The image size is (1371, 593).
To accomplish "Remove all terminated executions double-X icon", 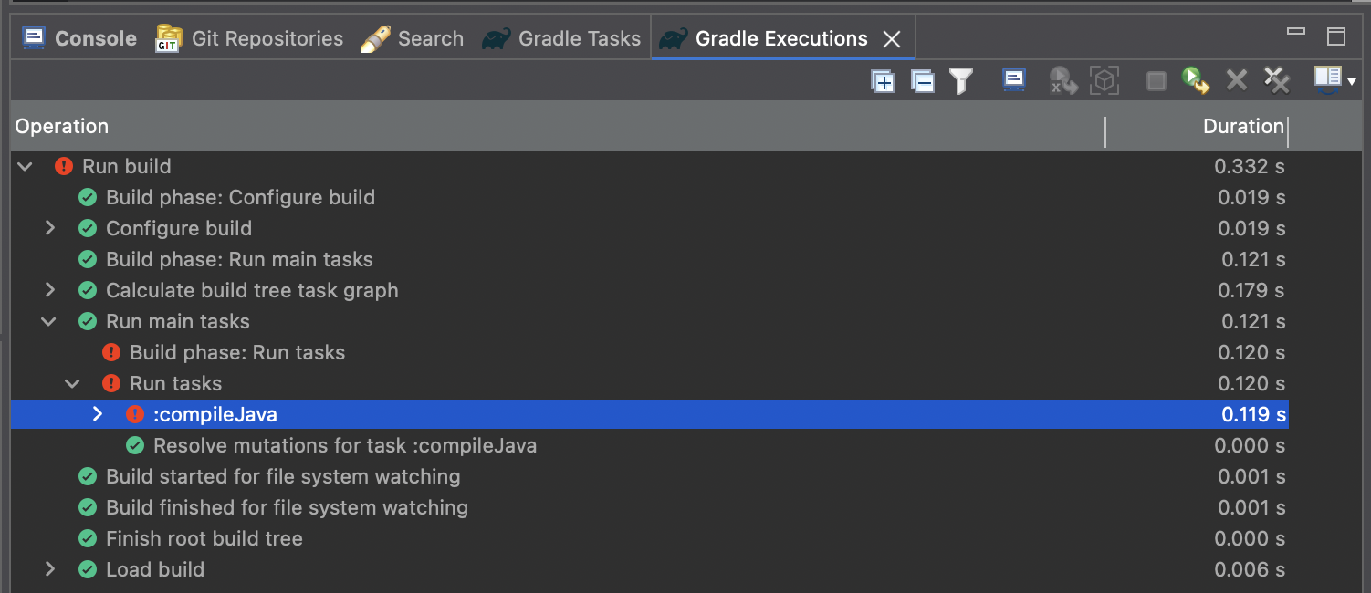I will pyautogui.click(x=1276, y=81).
